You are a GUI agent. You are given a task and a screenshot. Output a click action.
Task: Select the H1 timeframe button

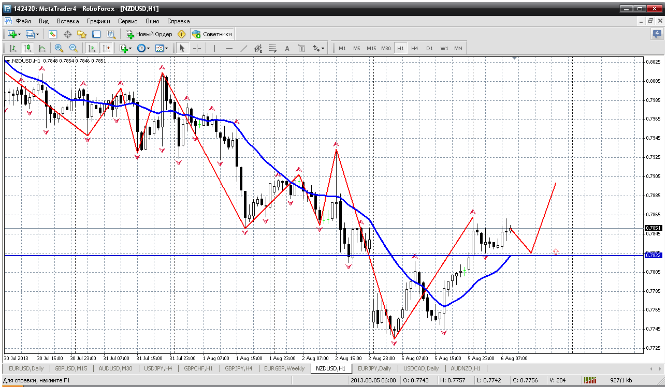point(400,48)
